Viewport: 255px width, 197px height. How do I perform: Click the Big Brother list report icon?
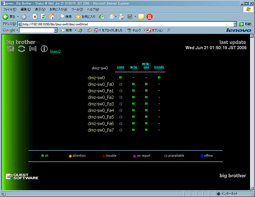click(x=33, y=49)
